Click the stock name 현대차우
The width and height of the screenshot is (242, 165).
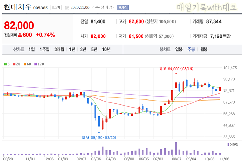pos(18,7)
